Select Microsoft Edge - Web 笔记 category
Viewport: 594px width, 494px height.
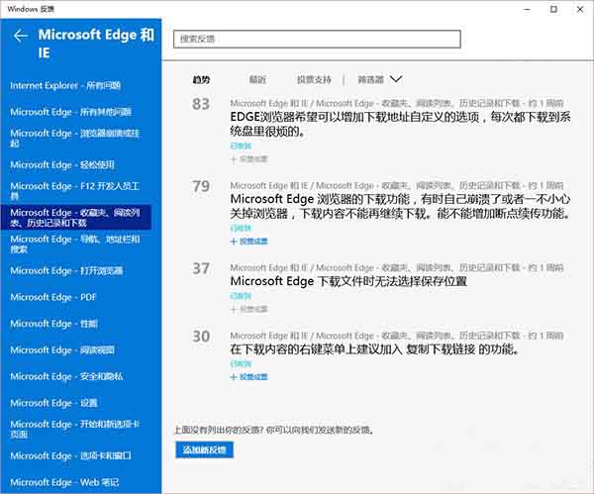coord(64,482)
